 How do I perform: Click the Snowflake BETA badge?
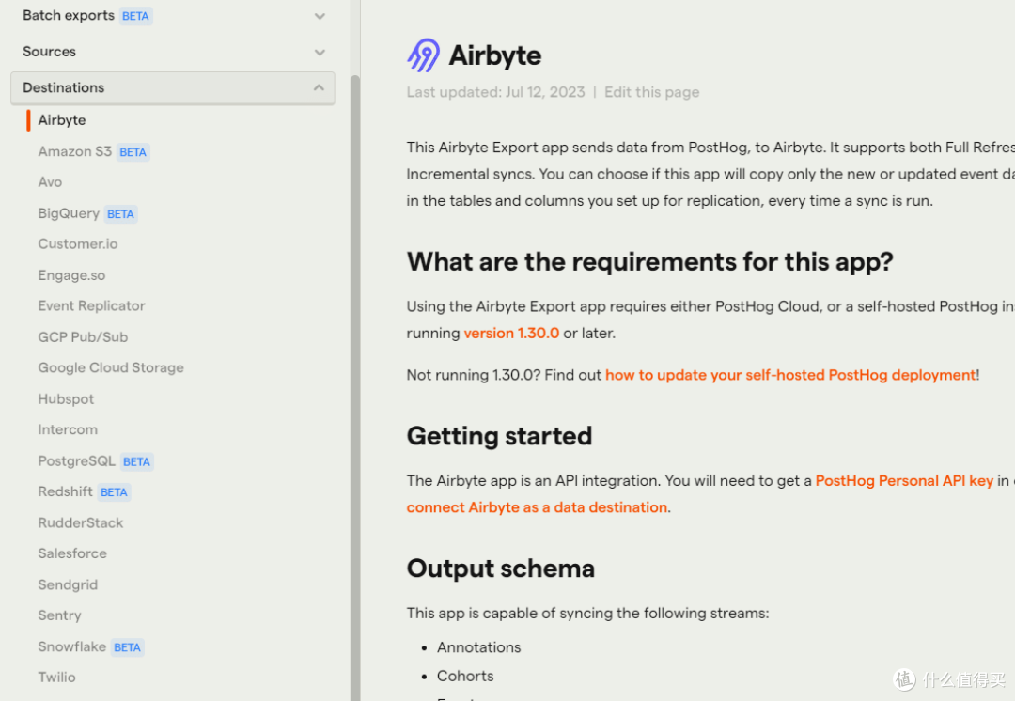point(127,647)
